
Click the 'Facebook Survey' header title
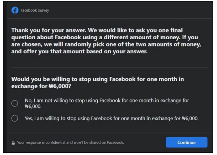[34, 10]
